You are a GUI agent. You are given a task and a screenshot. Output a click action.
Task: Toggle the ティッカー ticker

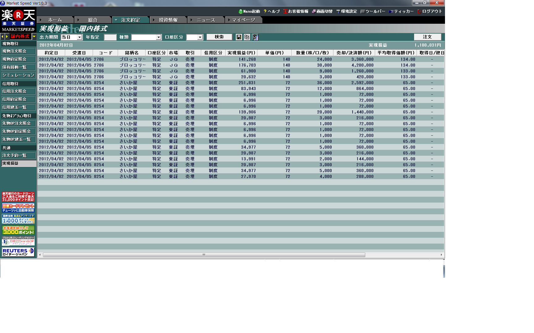(401, 11)
